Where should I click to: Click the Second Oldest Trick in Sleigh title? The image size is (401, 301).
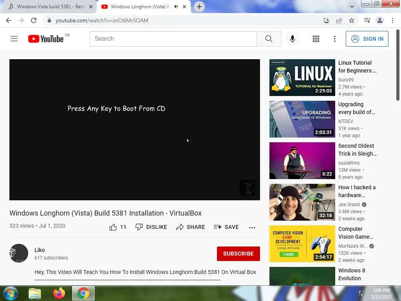(358, 150)
